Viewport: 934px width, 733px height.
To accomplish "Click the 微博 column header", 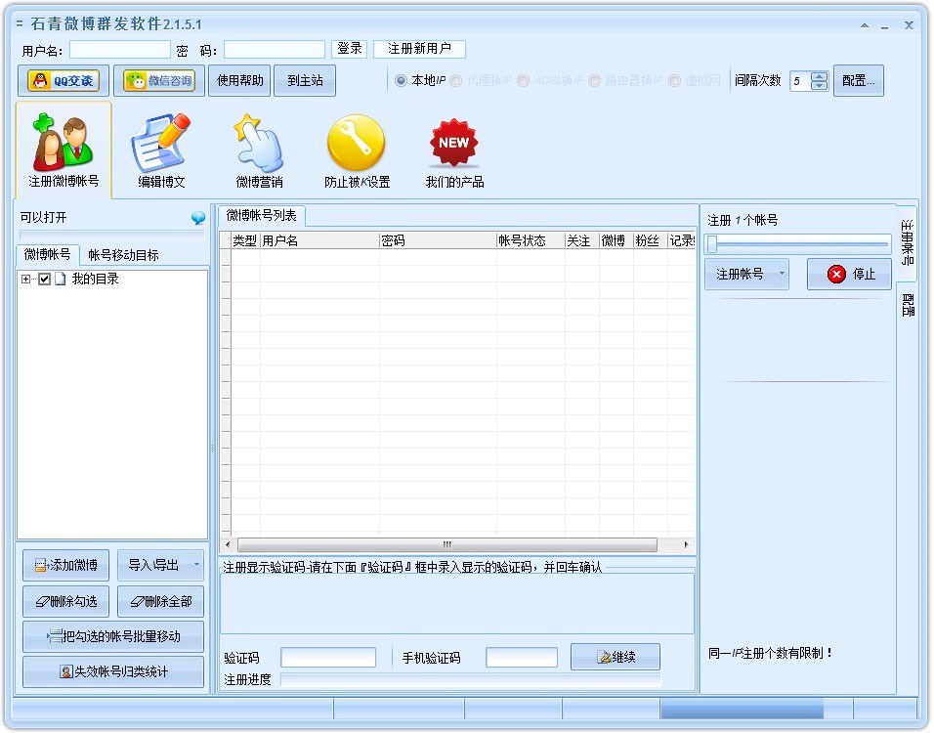I will tap(616, 240).
